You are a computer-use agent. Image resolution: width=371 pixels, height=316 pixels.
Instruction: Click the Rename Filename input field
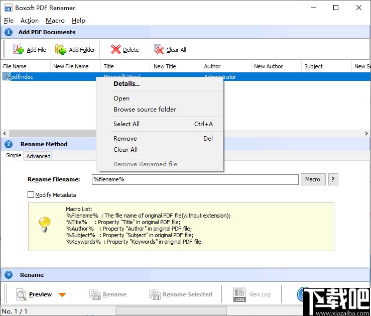click(195, 179)
